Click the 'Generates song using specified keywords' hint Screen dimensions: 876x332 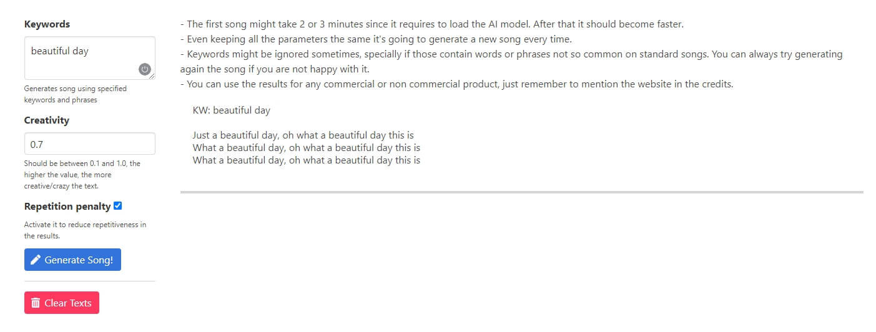tap(76, 94)
